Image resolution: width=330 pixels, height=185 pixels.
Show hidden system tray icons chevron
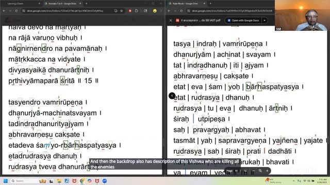point(294,181)
